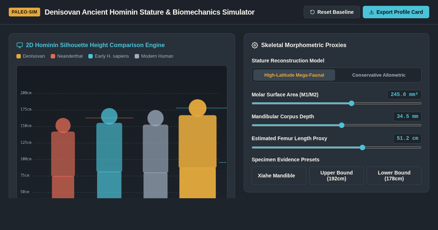
Task: Click the Reset Baseline button
Action: pos(332,12)
